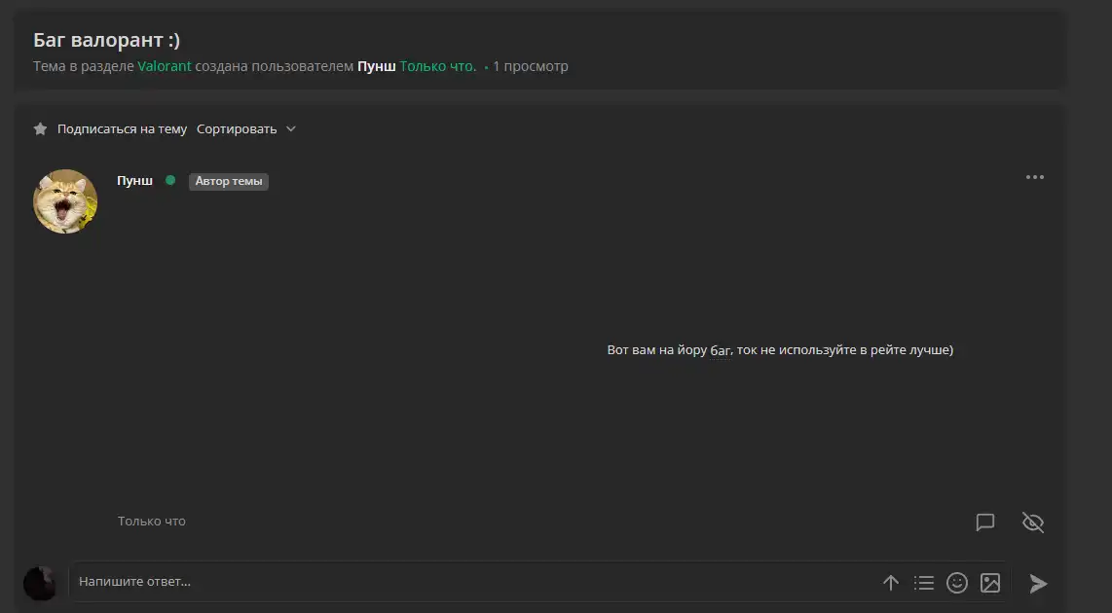1112x613 pixels.
Task: Click the star icon to subscribe to thread
Action: tap(41, 129)
